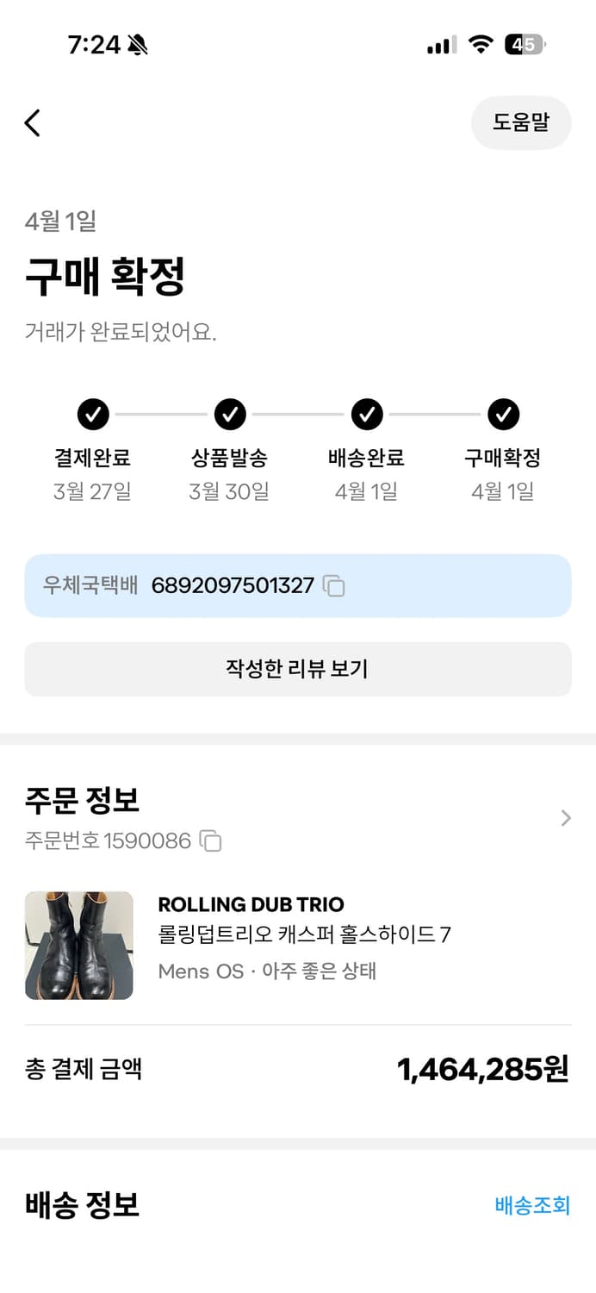Select the 결제완료 checkmark icon
596x1293 pixels.
pos(93,415)
